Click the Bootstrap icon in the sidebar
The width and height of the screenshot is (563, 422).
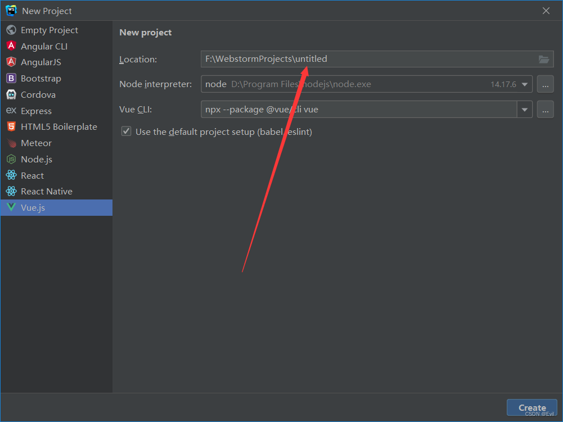coord(11,78)
